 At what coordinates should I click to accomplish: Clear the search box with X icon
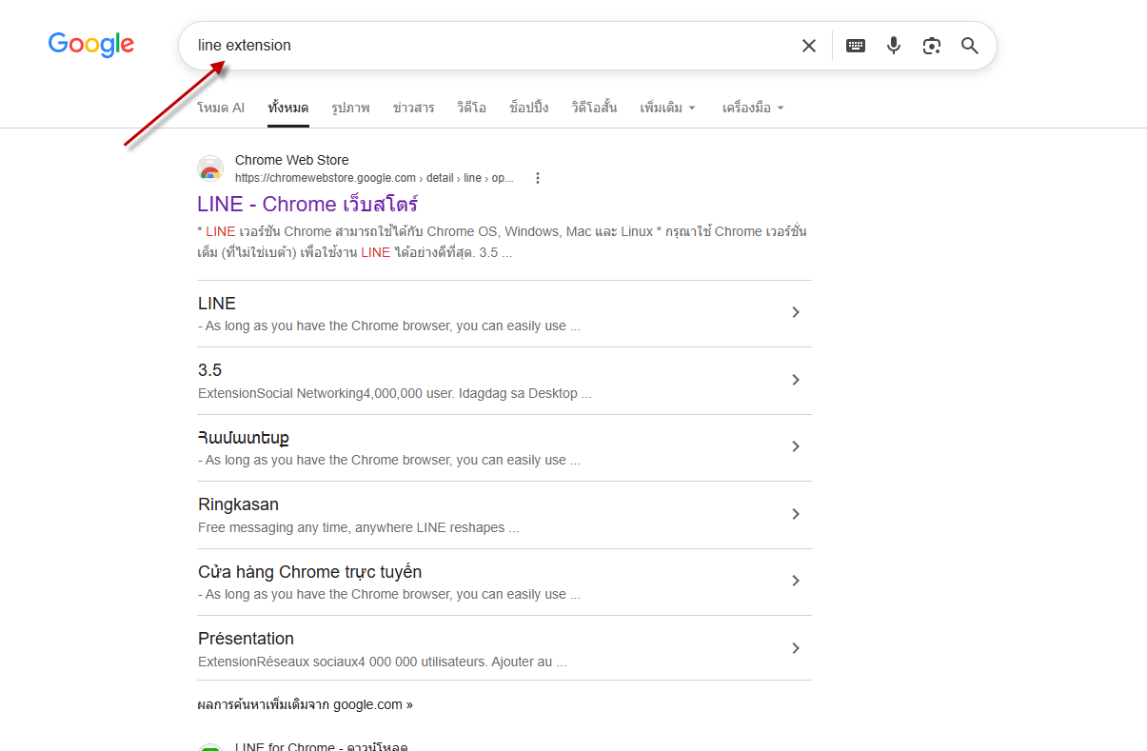tap(809, 46)
